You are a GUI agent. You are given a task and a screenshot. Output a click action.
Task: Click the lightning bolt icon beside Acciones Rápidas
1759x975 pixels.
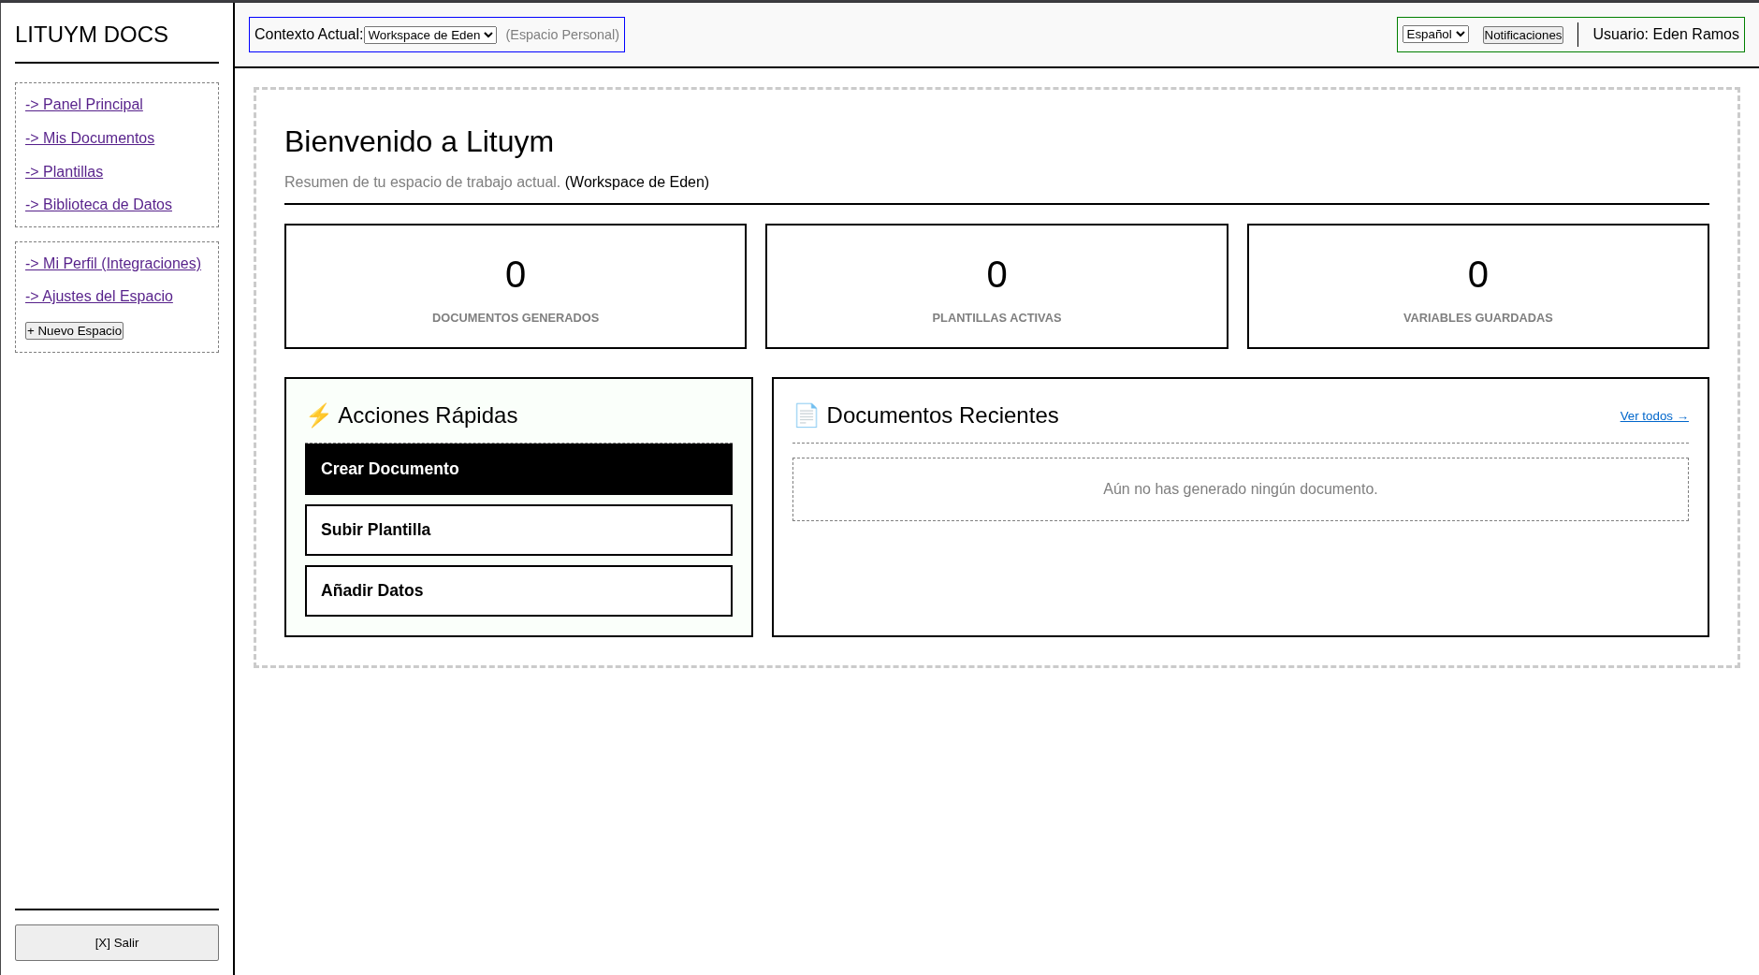(x=318, y=415)
